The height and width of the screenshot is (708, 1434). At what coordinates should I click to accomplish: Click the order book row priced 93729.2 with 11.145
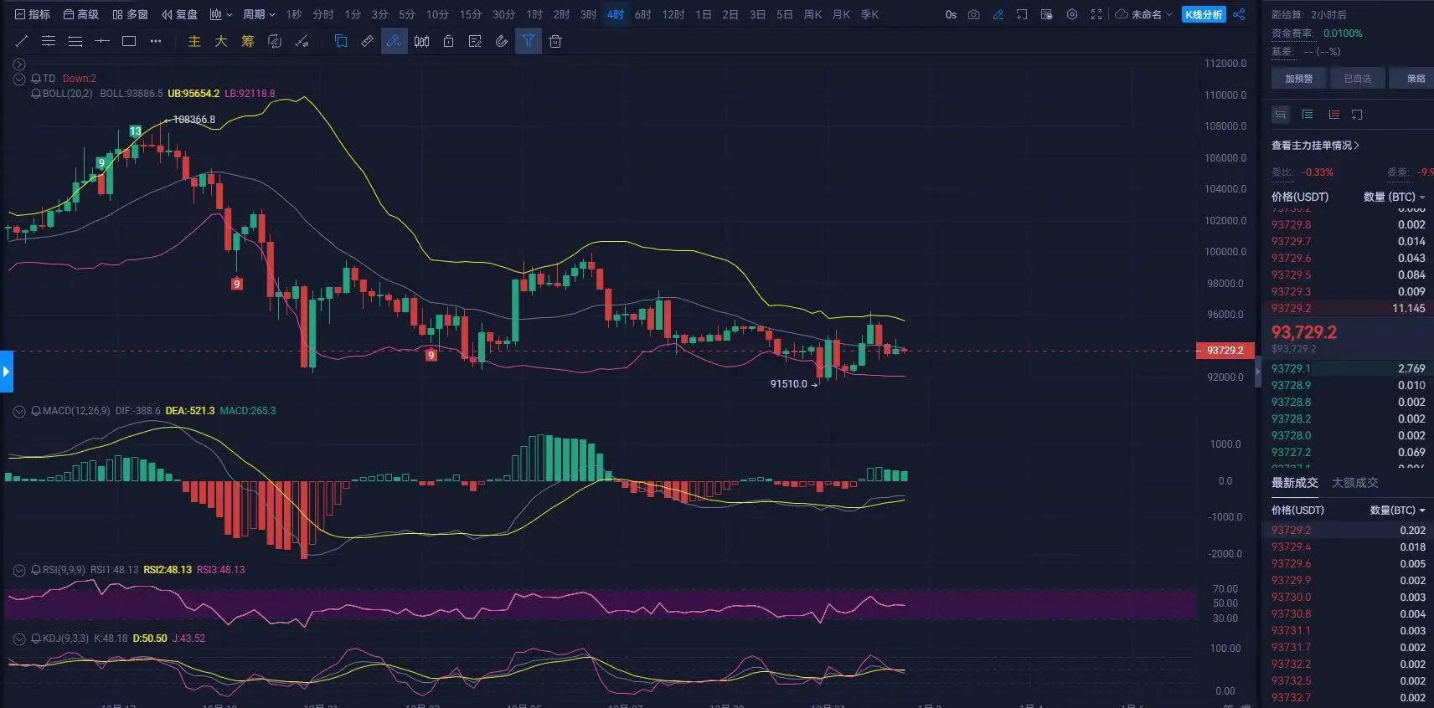point(1348,308)
